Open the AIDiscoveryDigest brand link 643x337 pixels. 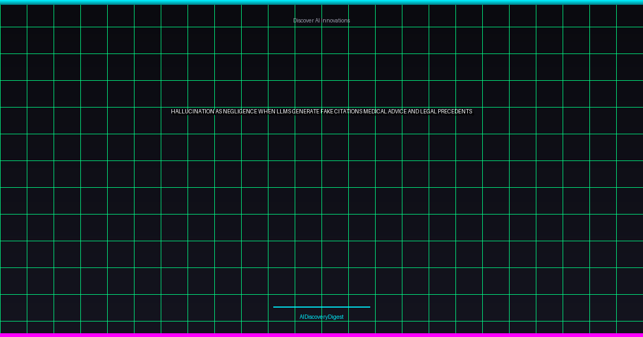point(322,317)
